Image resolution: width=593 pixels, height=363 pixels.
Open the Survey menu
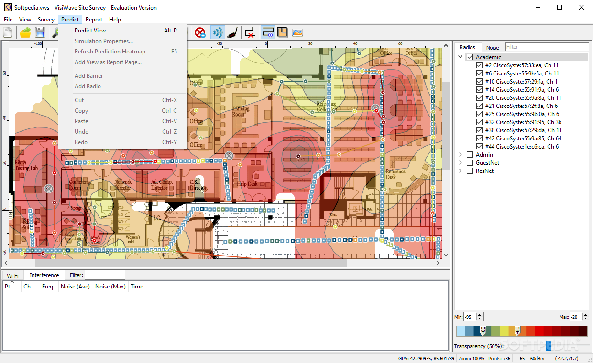pos(46,20)
